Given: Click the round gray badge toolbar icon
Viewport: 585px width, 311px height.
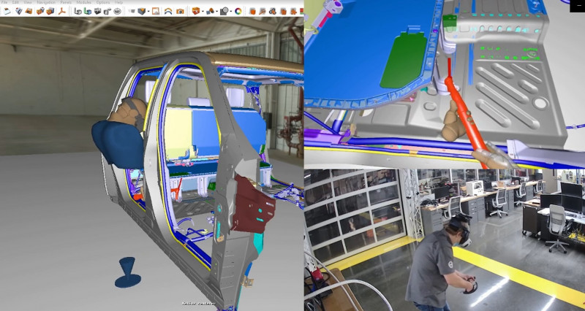Looking at the screenshot, I should [117, 11].
